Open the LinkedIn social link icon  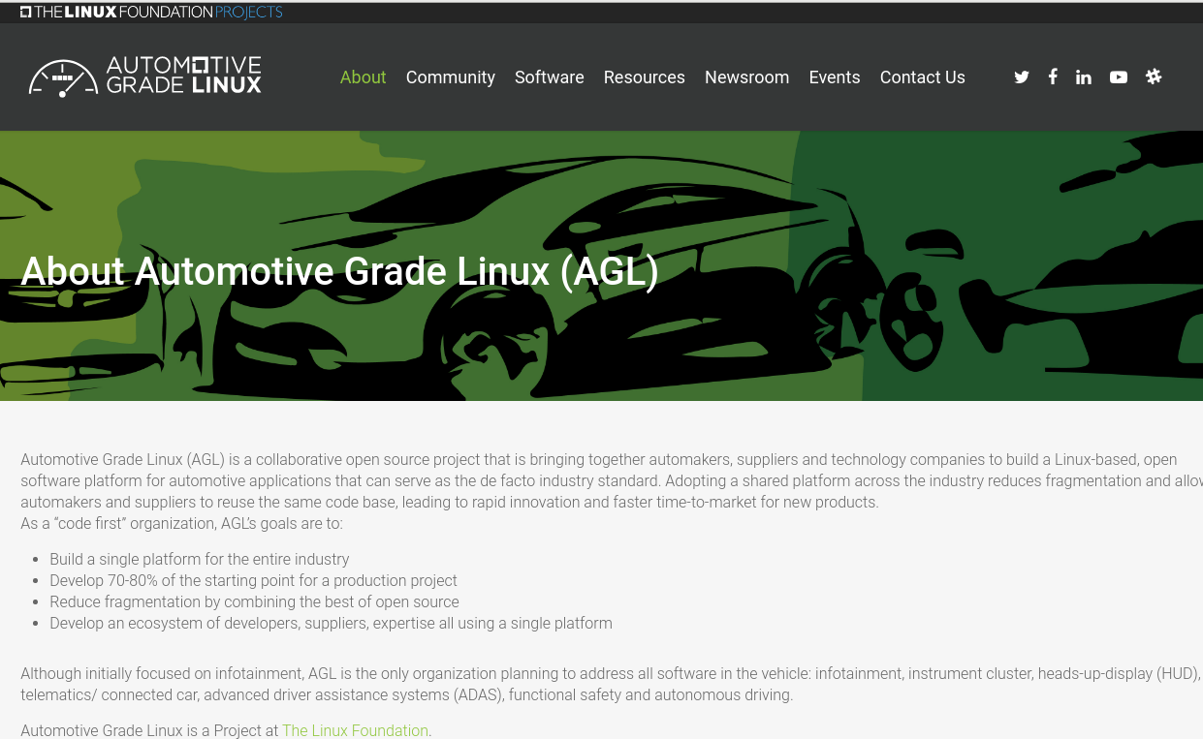tap(1084, 77)
